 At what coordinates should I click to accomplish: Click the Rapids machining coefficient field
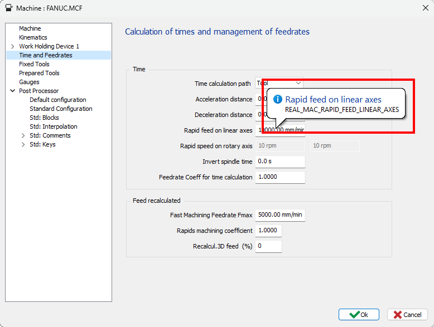(x=268, y=231)
